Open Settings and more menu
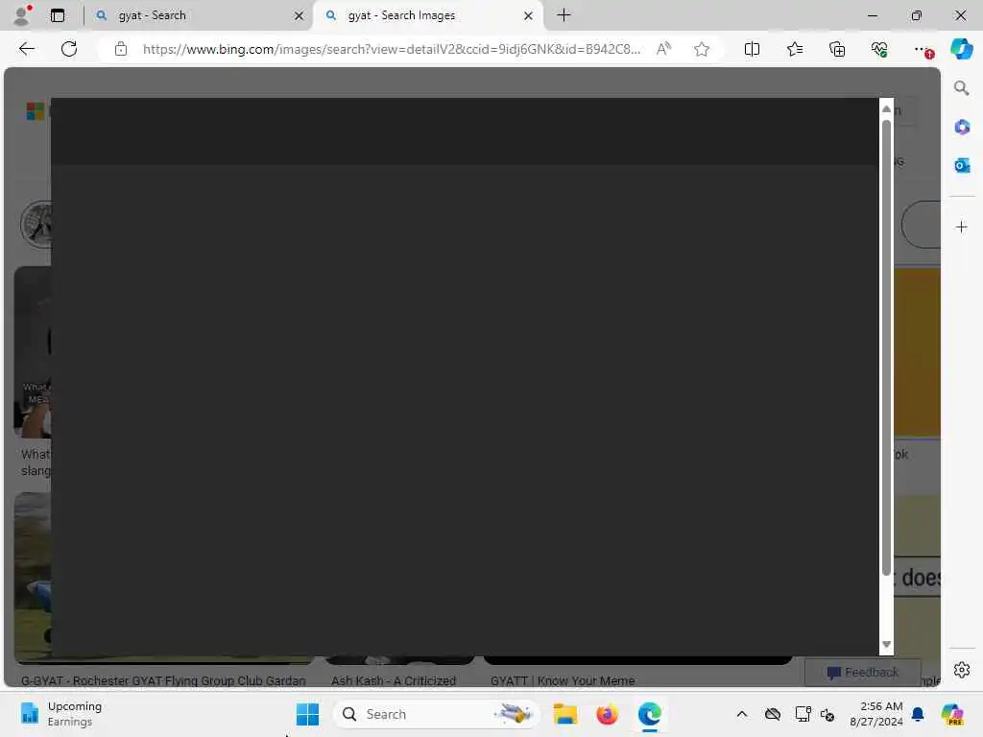983x737 pixels. coord(923,49)
